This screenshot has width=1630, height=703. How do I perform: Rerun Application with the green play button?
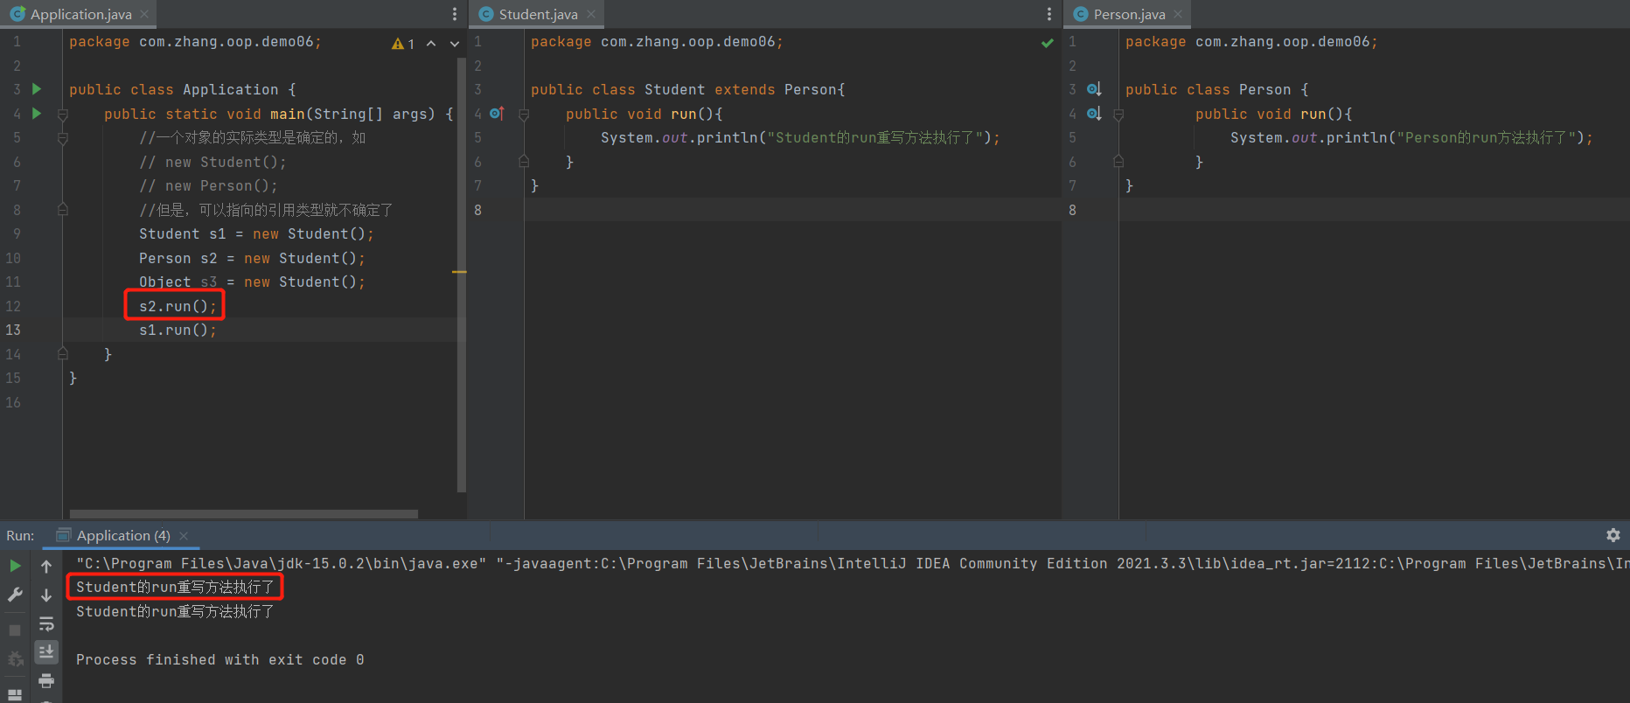(x=15, y=567)
